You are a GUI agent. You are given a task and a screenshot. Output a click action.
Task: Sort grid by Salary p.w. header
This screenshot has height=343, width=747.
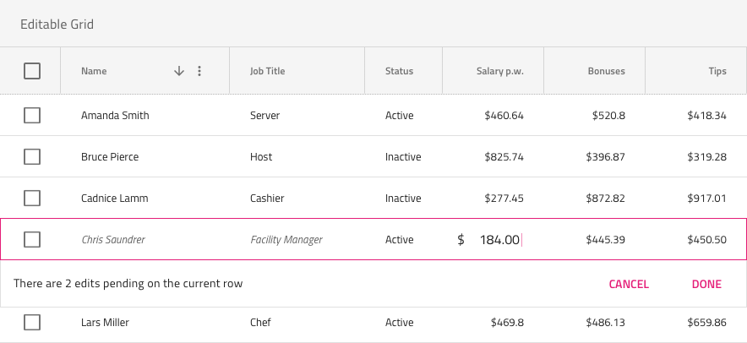pyautogui.click(x=499, y=71)
